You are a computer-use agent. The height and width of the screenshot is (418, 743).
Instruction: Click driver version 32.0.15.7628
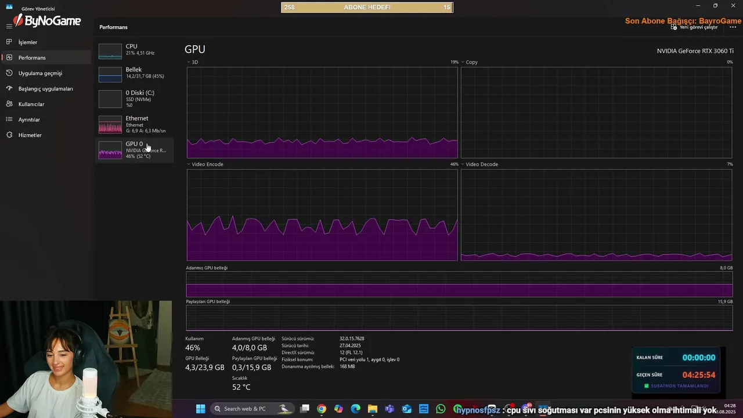coord(352,338)
